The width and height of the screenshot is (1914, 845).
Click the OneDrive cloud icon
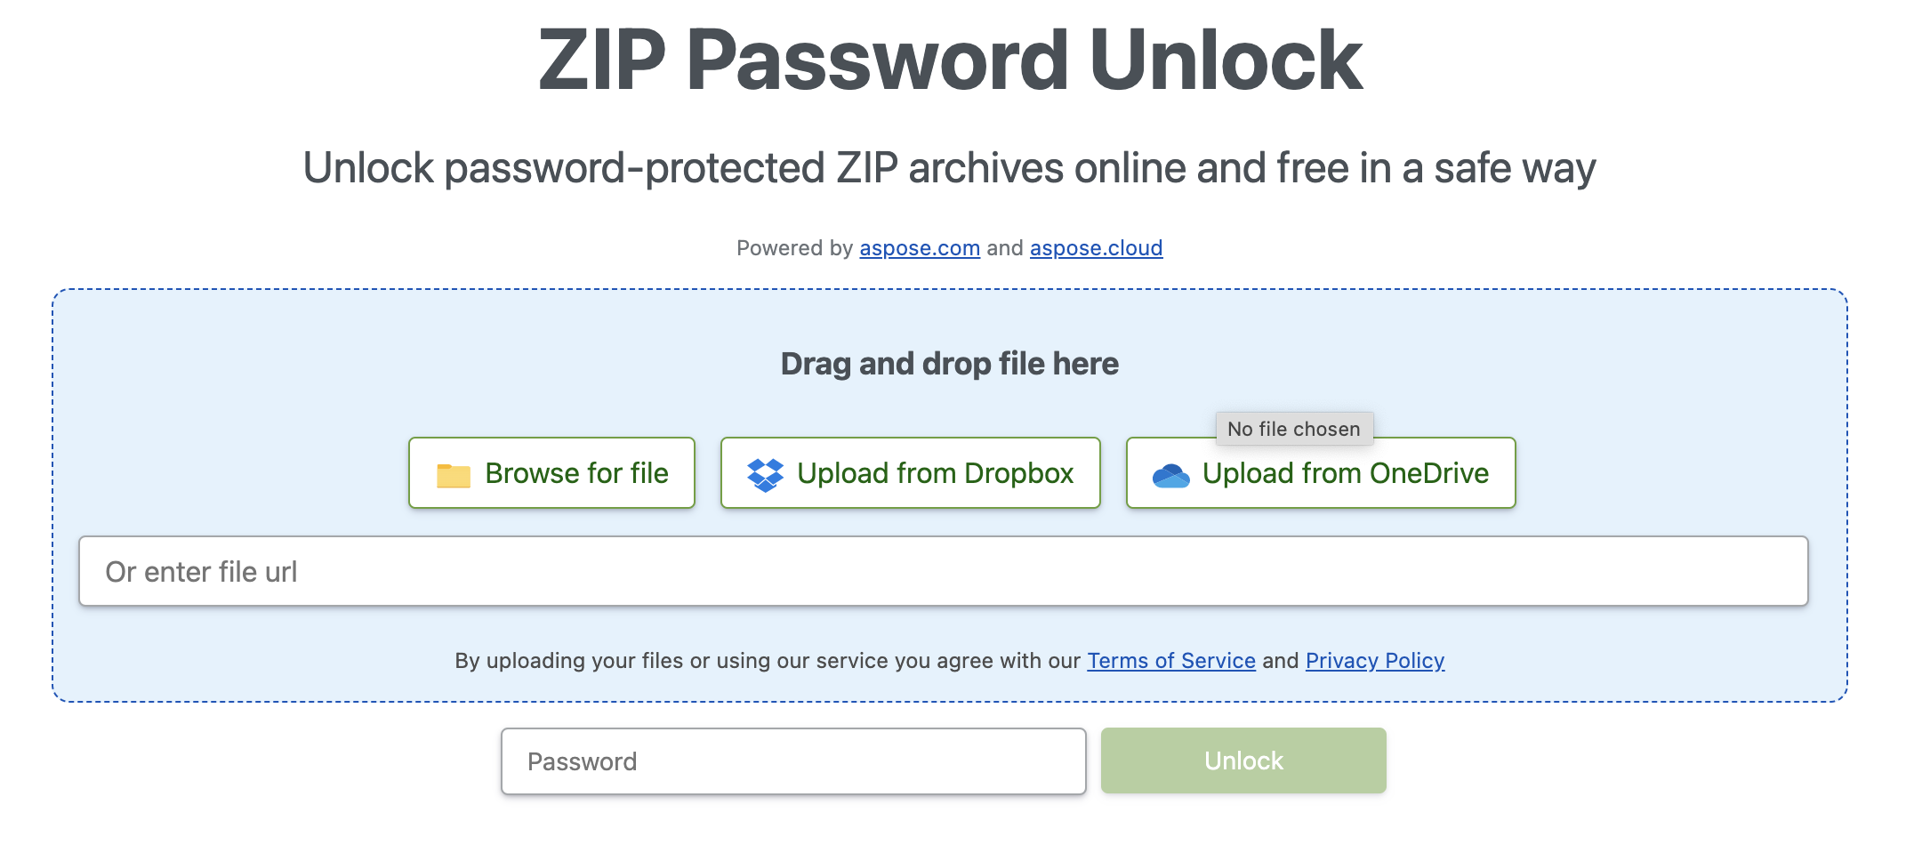1172,474
